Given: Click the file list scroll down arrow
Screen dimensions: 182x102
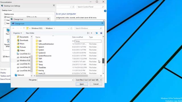Looking at the screenshot, I should click(x=103, y=73).
